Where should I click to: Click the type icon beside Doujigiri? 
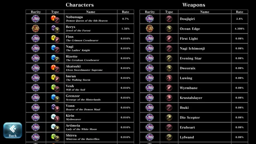169,19
